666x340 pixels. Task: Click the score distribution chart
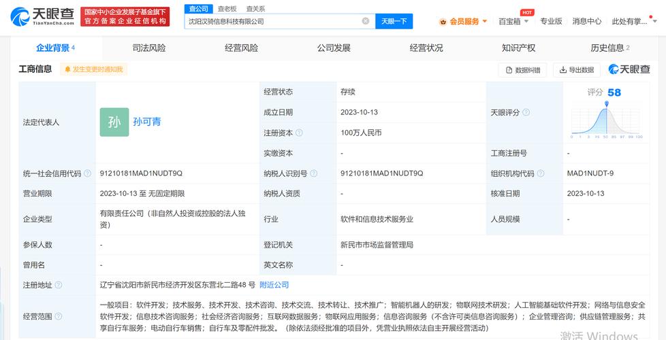coord(606,121)
